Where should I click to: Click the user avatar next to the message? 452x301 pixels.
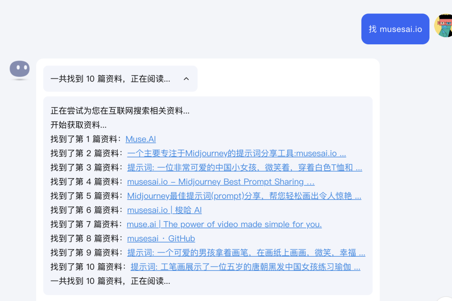point(443,26)
